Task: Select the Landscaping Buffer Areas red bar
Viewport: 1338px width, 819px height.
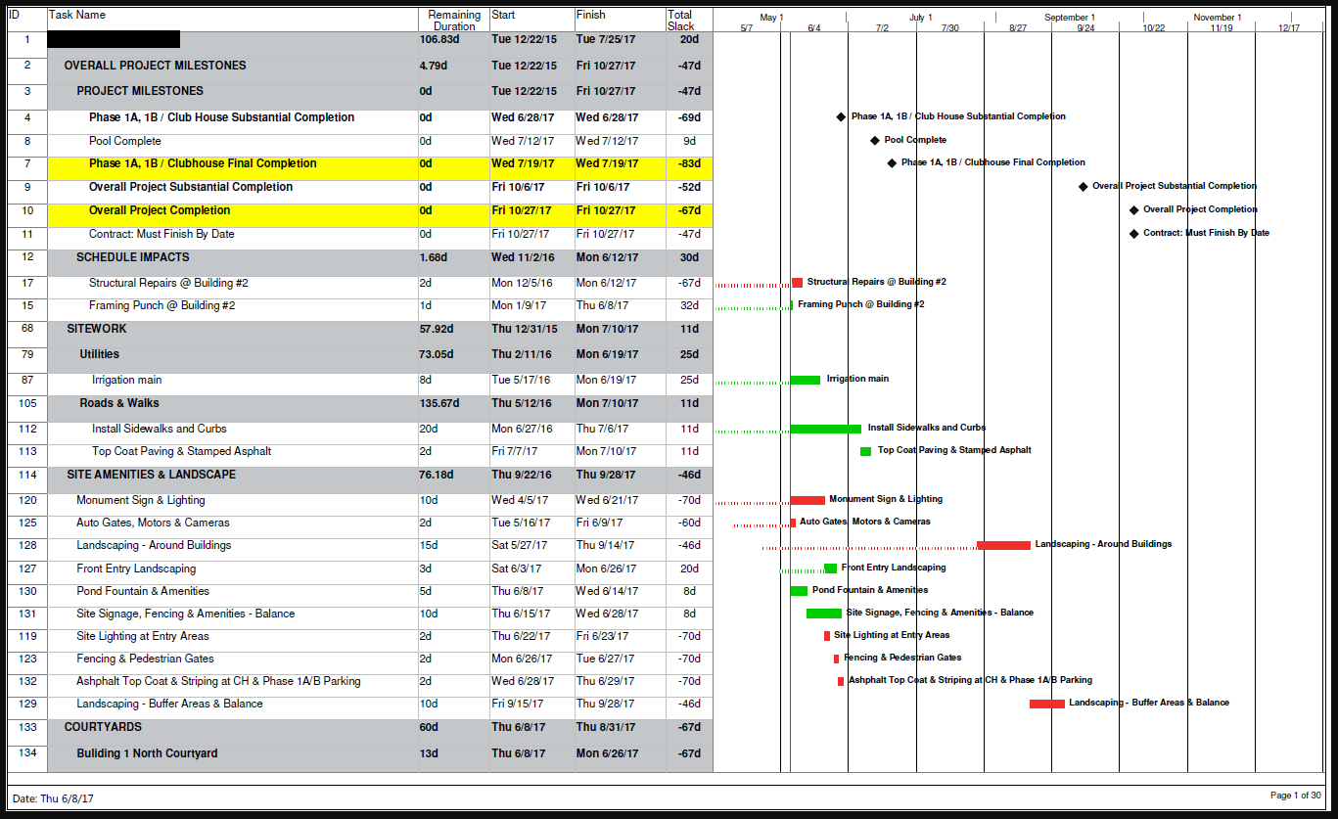Action: [1046, 703]
